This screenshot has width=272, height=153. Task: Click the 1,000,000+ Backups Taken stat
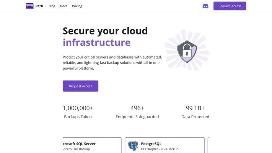click(x=78, y=112)
